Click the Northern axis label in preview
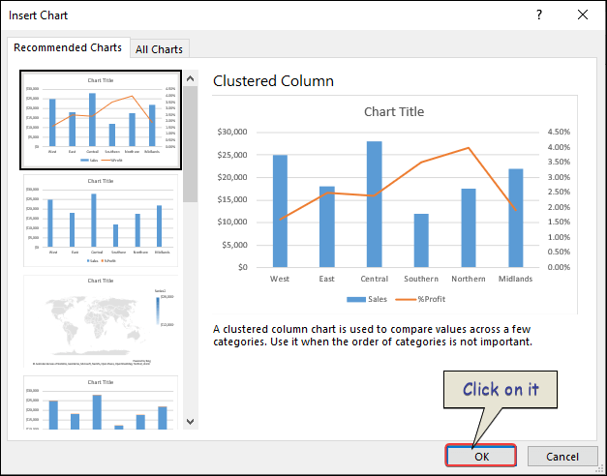 tap(469, 279)
